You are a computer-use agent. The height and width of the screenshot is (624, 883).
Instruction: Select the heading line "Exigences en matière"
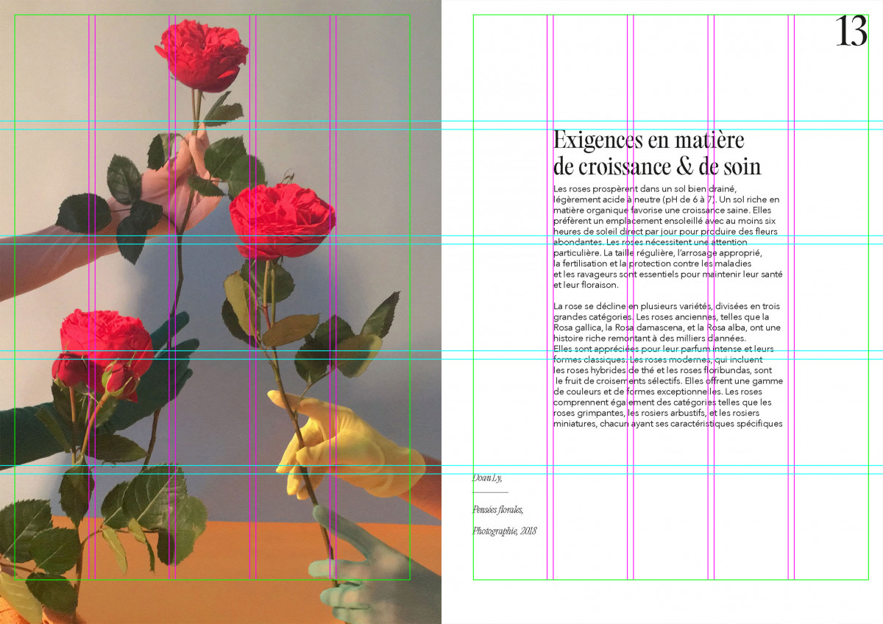(x=648, y=140)
